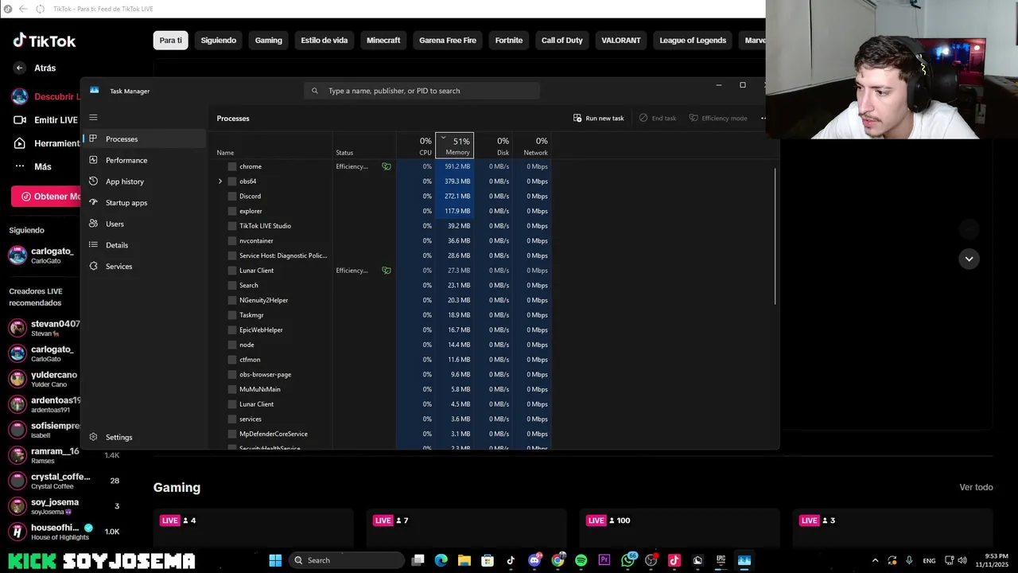Click the down chevron next-video button

(x=969, y=259)
